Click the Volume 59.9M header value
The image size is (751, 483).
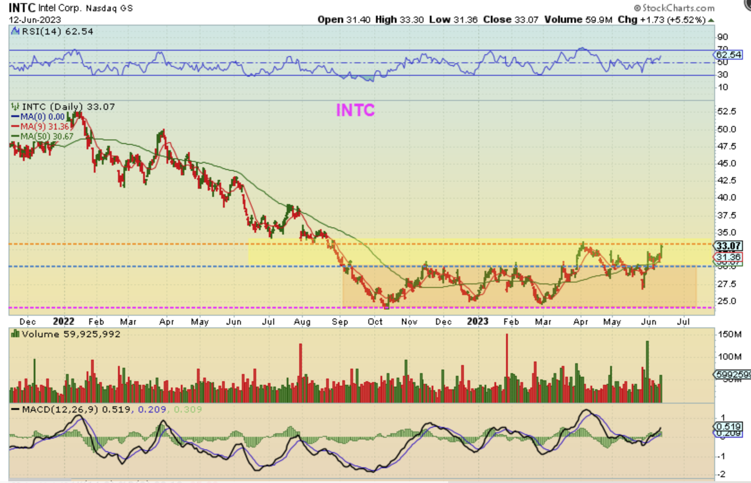pyautogui.click(x=578, y=20)
